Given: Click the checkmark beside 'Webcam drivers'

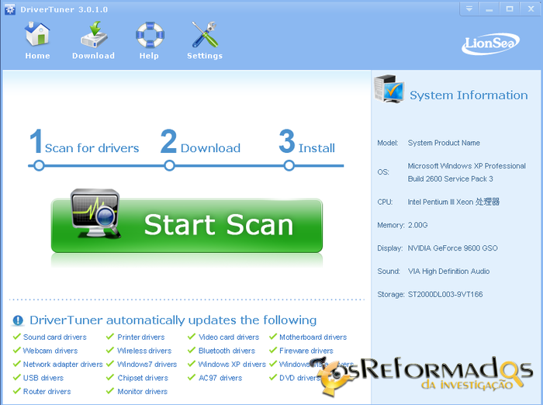Looking at the screenshot, I should point(16,350).
